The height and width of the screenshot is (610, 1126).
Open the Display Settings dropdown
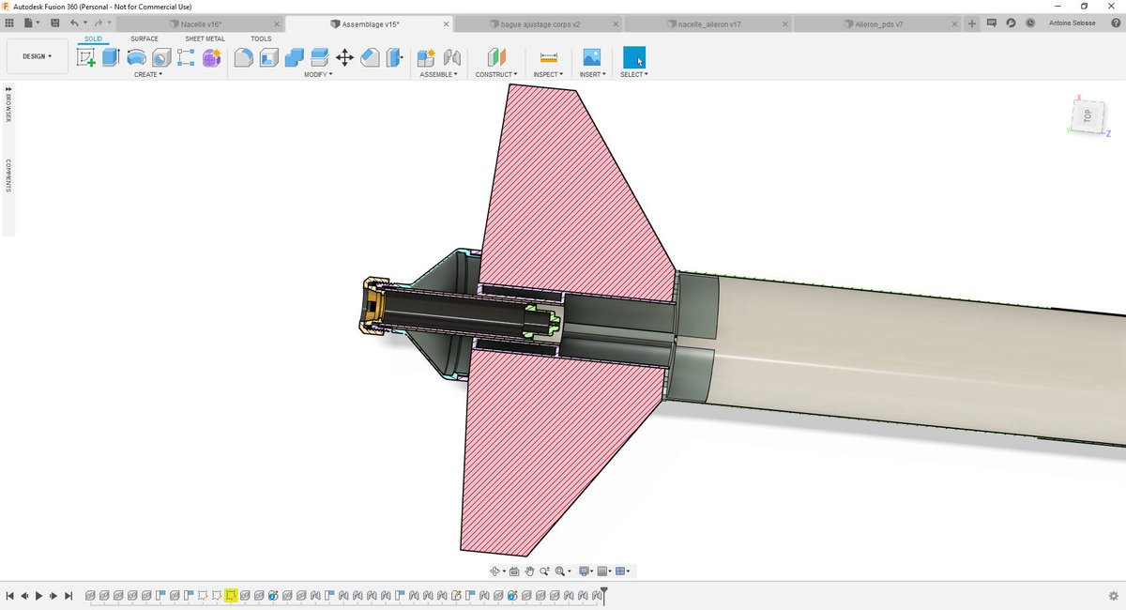click(x=587, y=571)
